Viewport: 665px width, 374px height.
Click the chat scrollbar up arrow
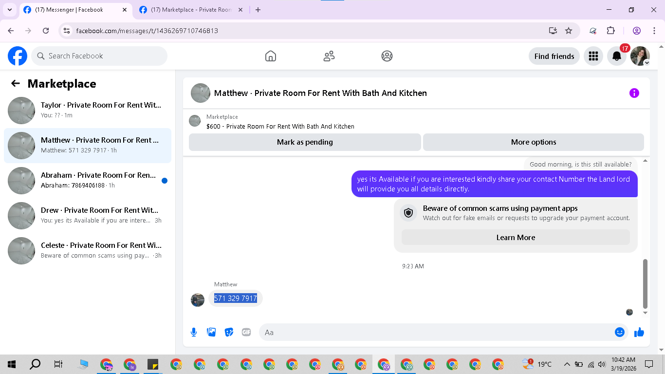646,161
